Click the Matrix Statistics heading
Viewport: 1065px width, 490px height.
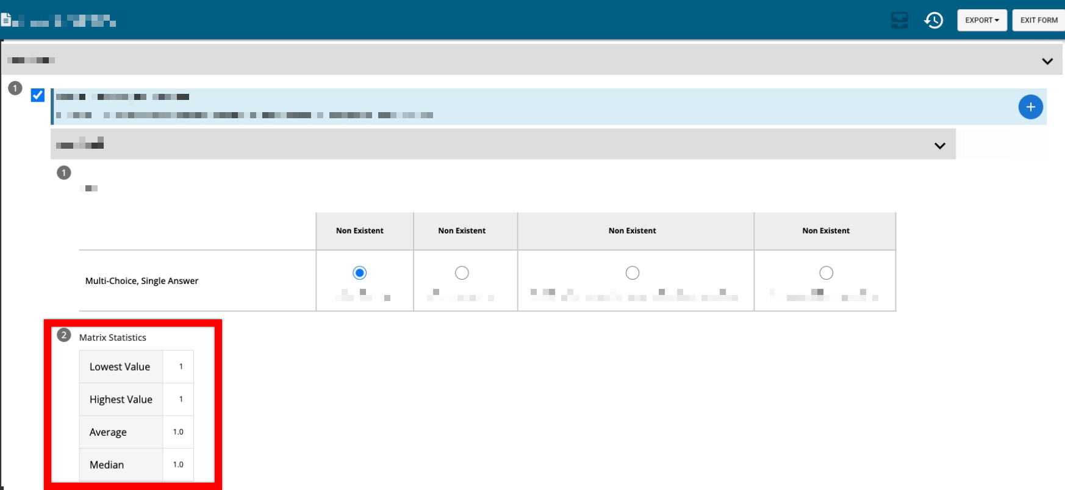[113, 338]
